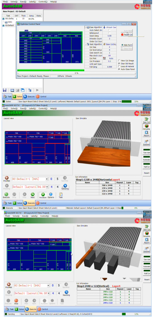The height and width of the screenshot is (320, 153).
Task: Open the Label menu in the Step2 window
Action: pyautogui.click(x=34, y=216)
